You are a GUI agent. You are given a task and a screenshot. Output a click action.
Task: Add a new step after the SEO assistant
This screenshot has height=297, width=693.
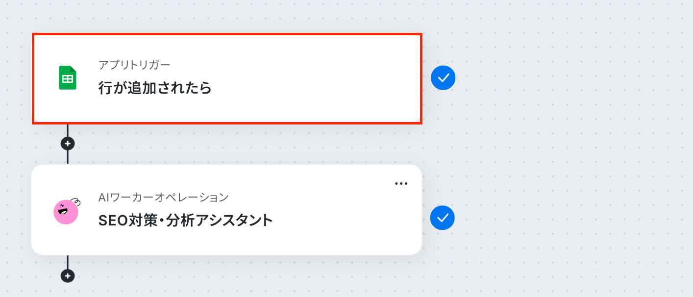[68, 275]
